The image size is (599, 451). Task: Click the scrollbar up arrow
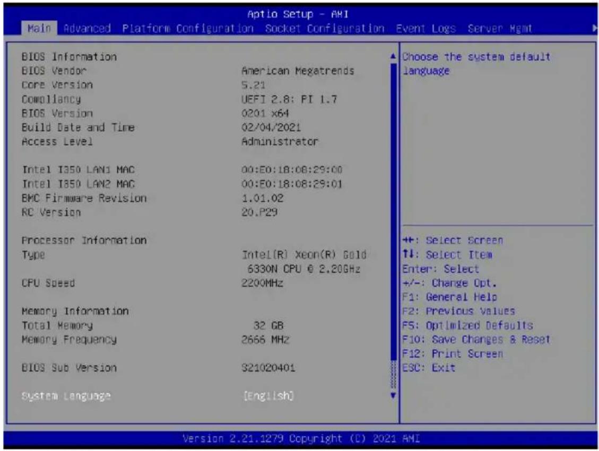pos(394,57)
